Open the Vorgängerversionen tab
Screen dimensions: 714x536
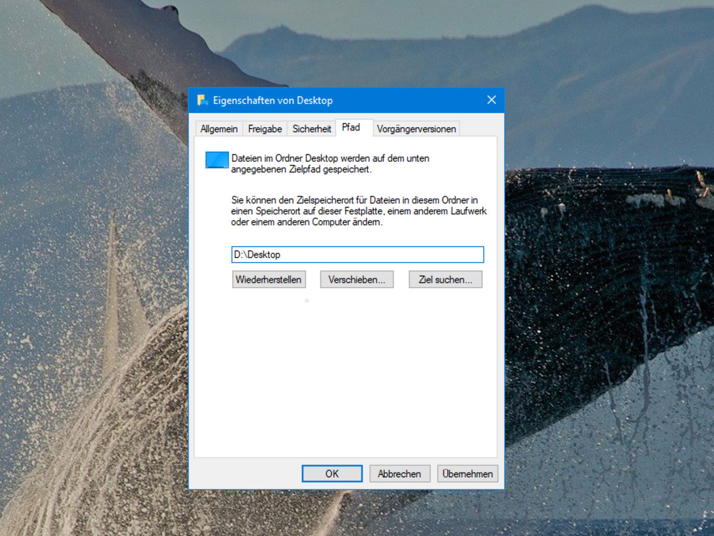pyautogui.click(x=416, y=129)
